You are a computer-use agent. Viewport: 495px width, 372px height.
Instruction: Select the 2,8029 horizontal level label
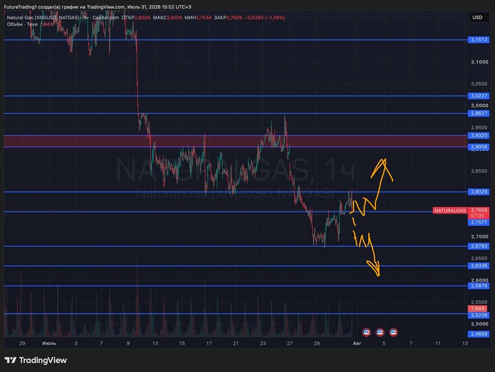coord(479,192)
